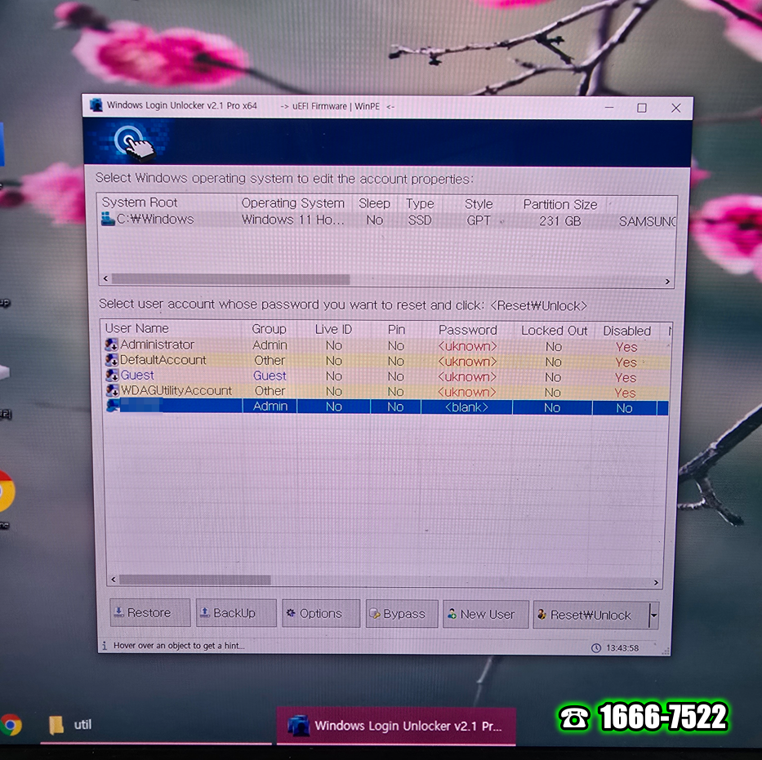Click the 13:43:58 time in status bar
Image resolution: width=762 pixels, height=760 pixels.
(x=622, y=648)
